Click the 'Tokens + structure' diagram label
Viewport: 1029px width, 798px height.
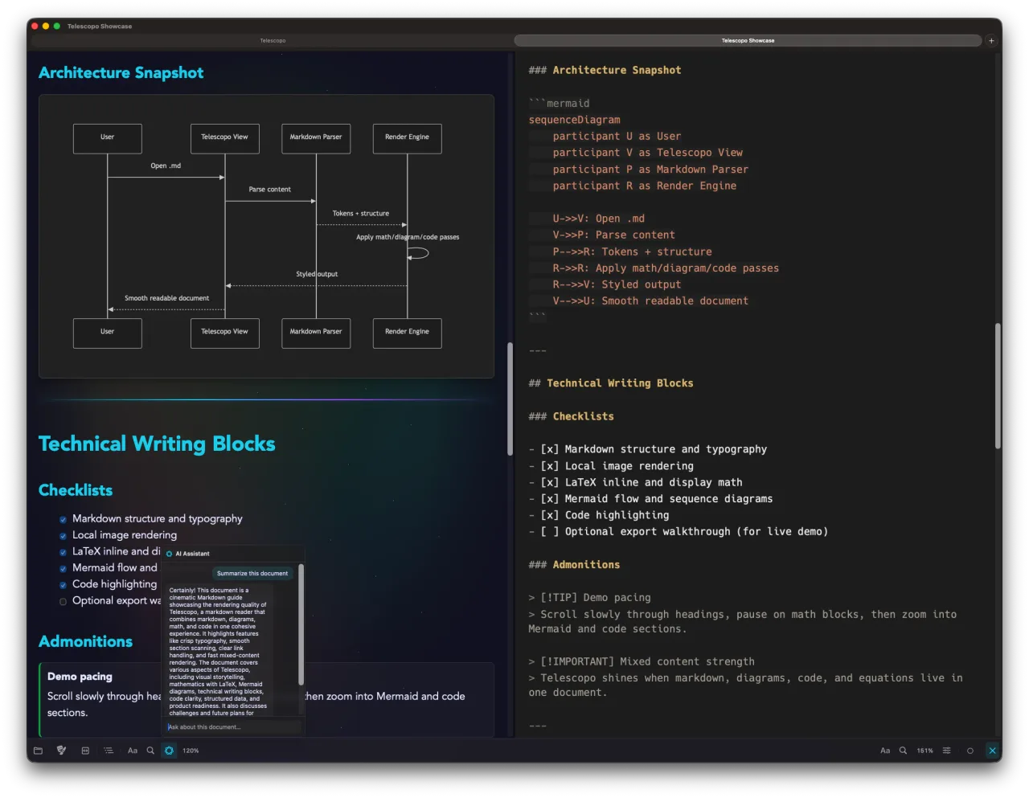[361, 214]
